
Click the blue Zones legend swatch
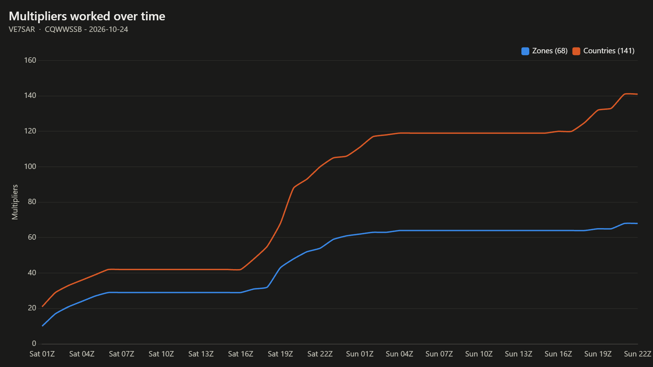click(525, 51)
